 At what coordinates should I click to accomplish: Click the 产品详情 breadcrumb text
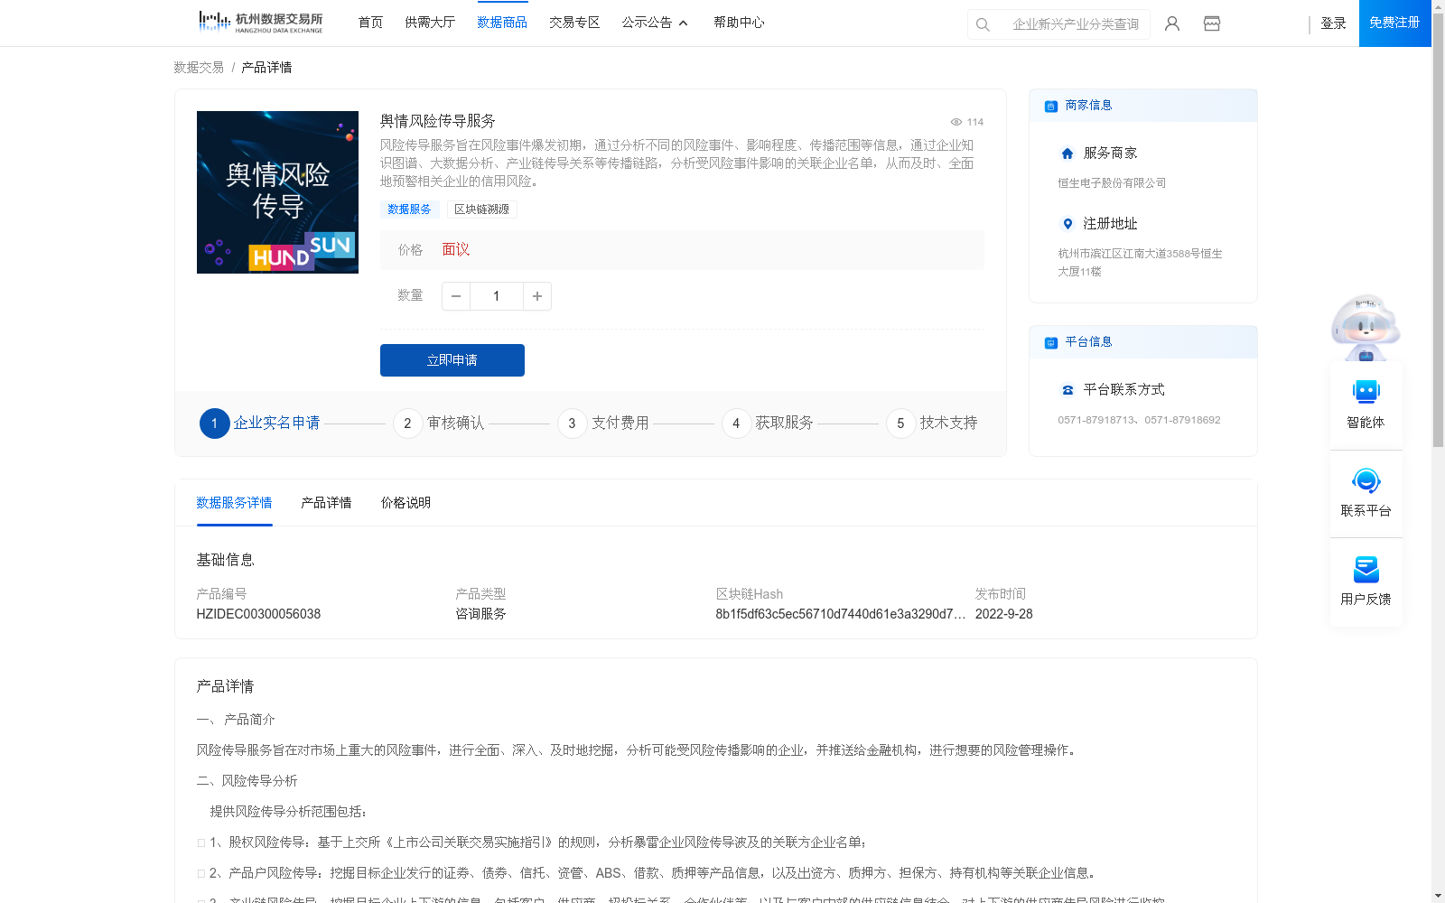click(x=266, y=68)
